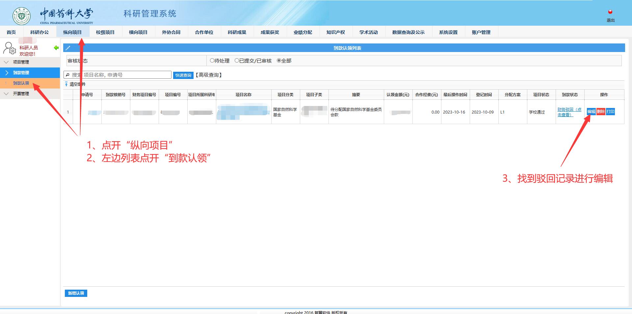Open the 财务驳回（点击查看）link

pyautogui.click(x=569, y=112)
